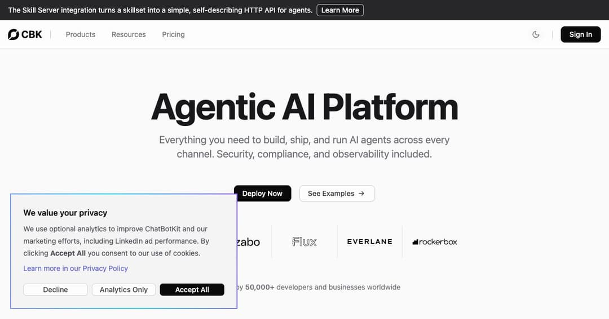Open Learn More in the top banner
The width and height of the screenshot is (609, 319).
click(x=340, y=10)
